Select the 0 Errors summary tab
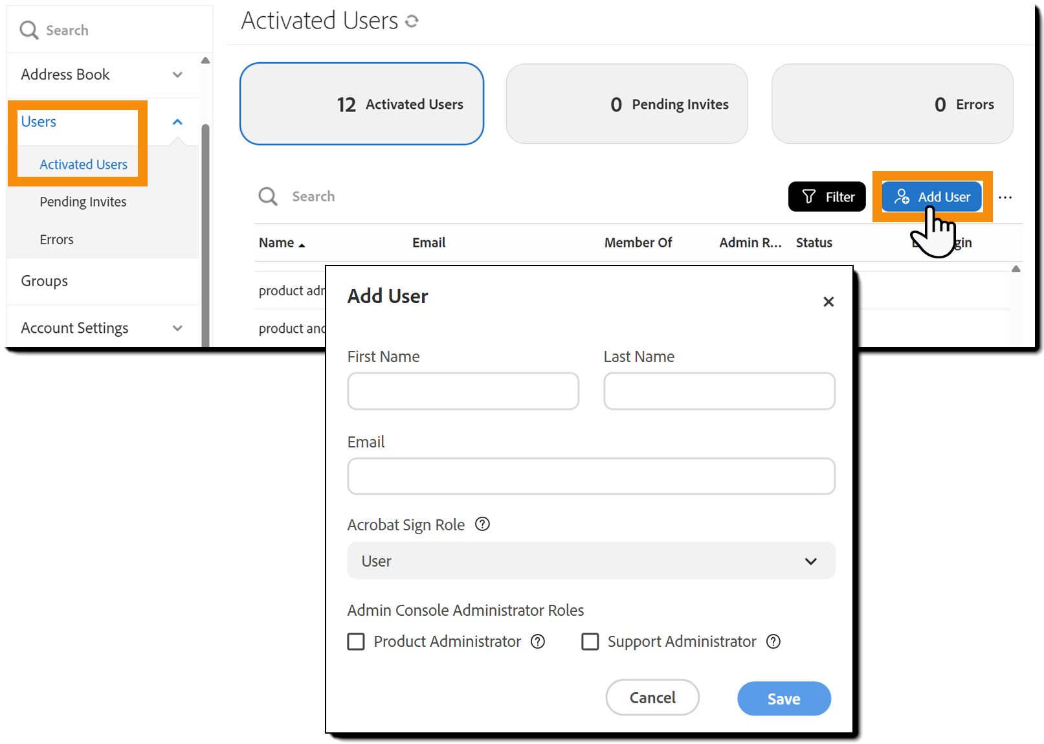The image size is (1044, 744). point(893,104)
